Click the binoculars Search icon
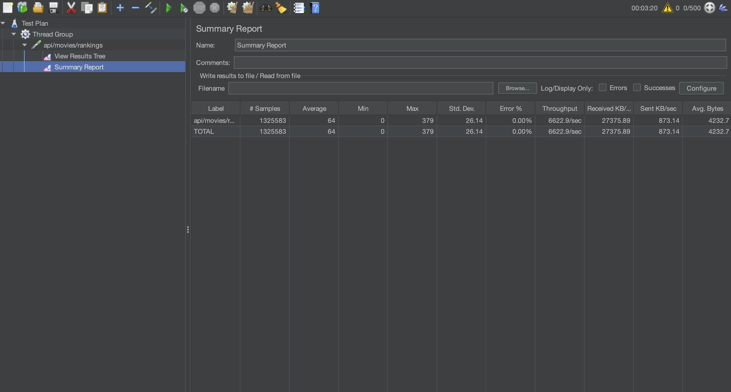 266,8
